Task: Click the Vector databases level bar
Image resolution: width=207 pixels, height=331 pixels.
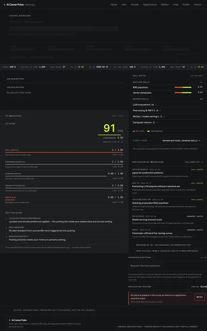Action: [x=183, y=93]
